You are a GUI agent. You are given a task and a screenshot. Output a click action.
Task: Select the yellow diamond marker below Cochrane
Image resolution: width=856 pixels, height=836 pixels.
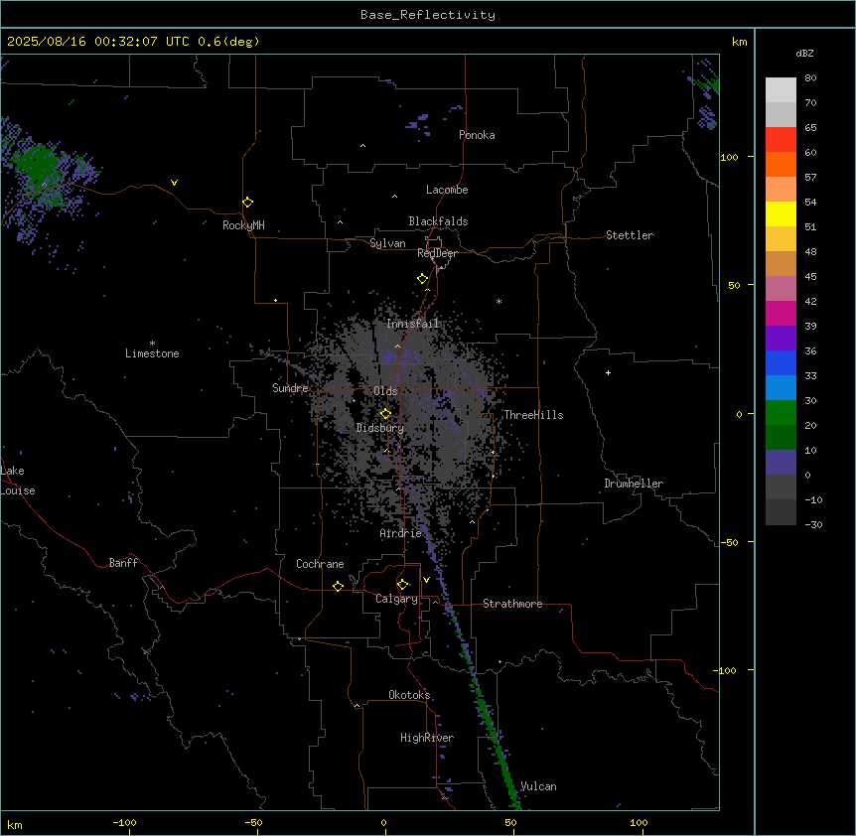click(x=338, y=586)
